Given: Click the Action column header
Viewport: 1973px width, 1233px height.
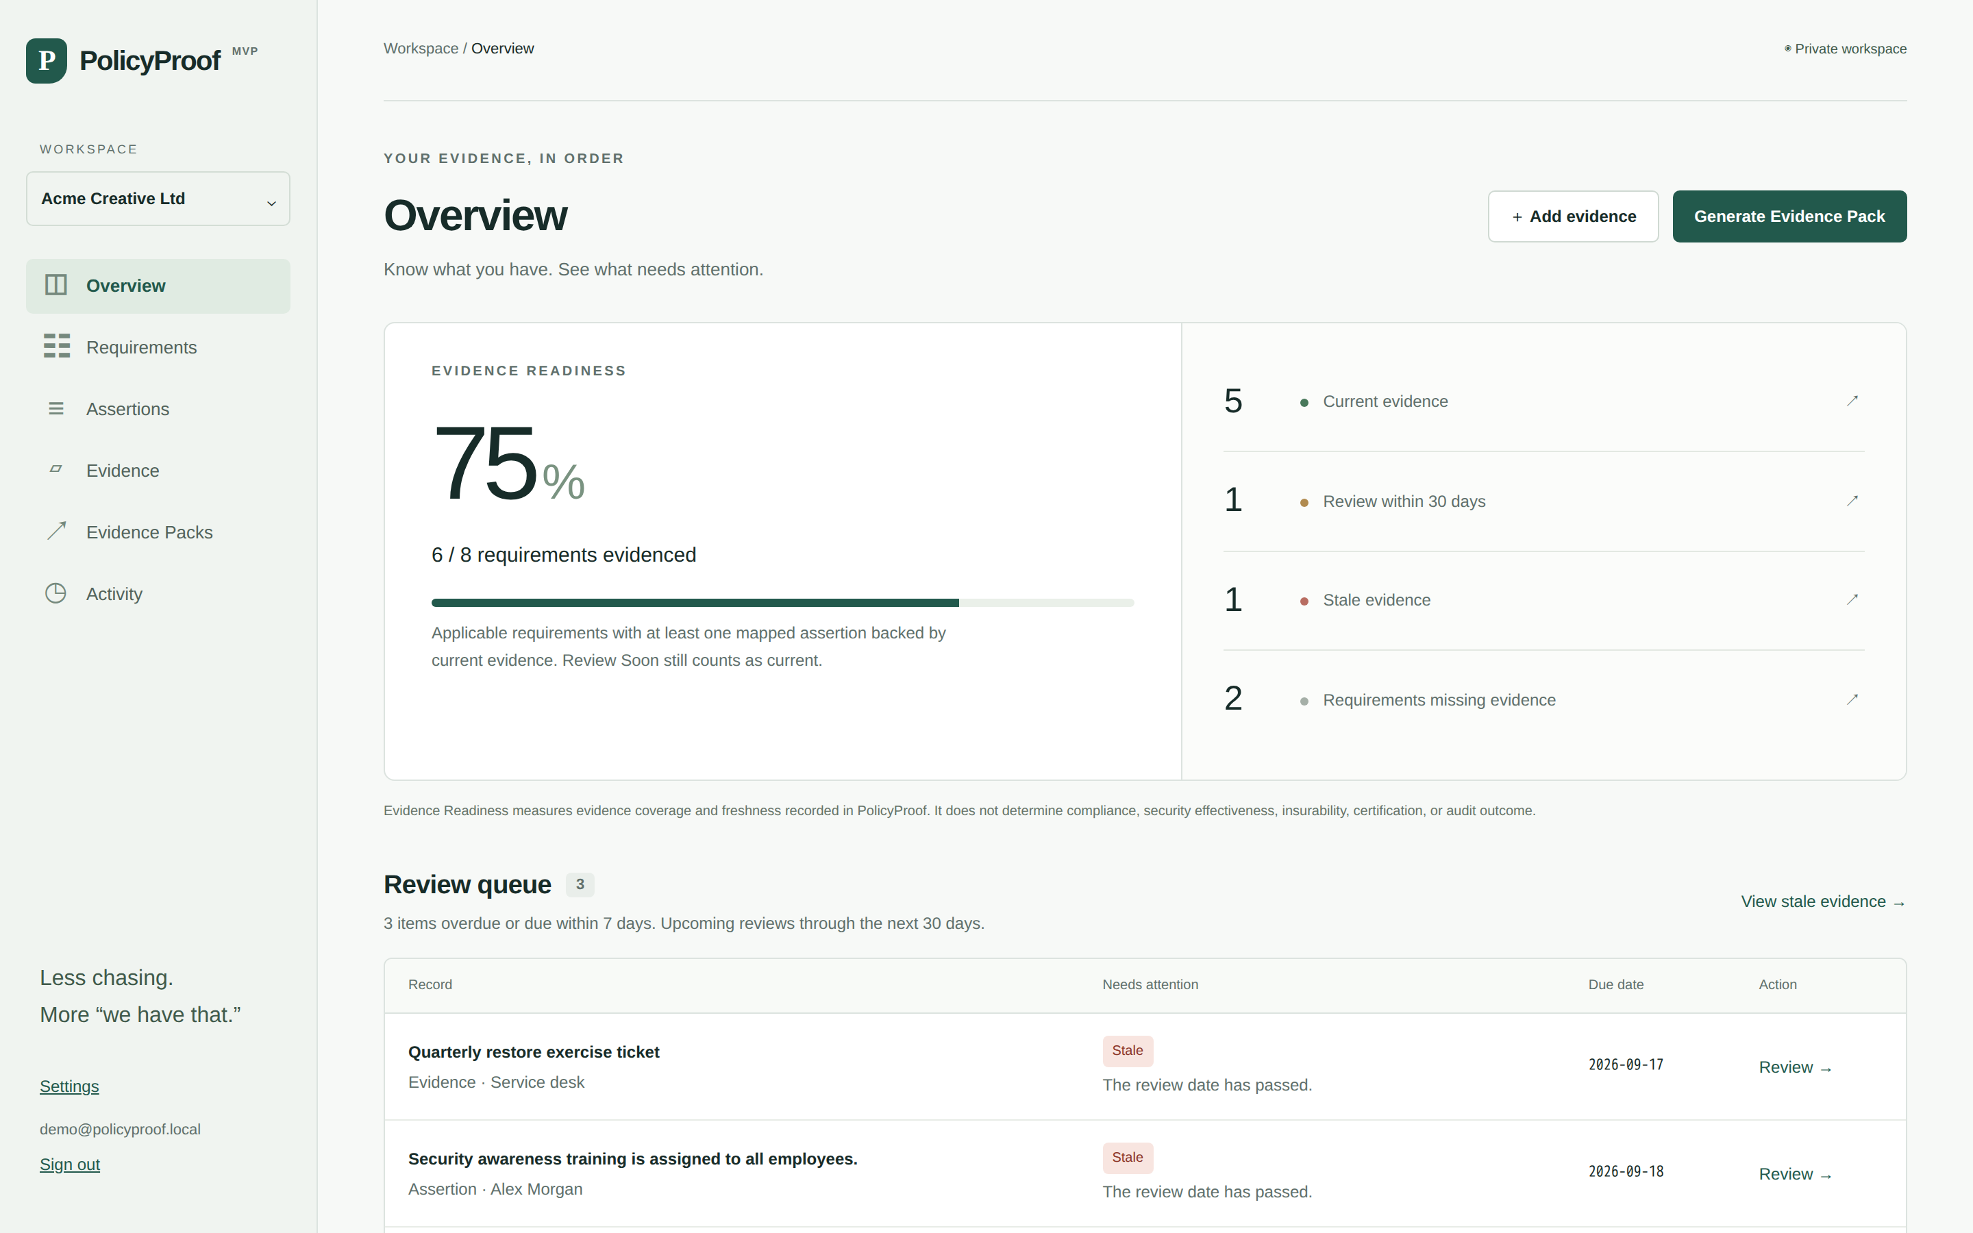Looking at the screenshot, I should click(x=1777, y=985).
